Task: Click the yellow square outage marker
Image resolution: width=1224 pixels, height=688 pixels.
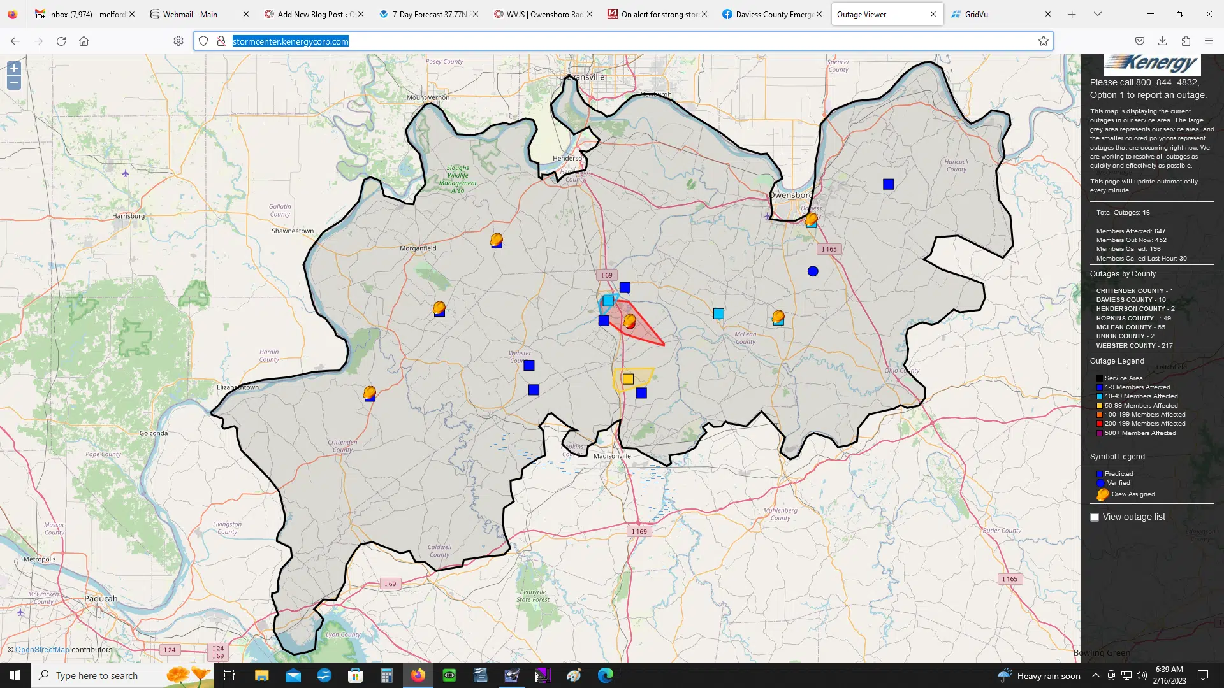Action: coord(628,380)
